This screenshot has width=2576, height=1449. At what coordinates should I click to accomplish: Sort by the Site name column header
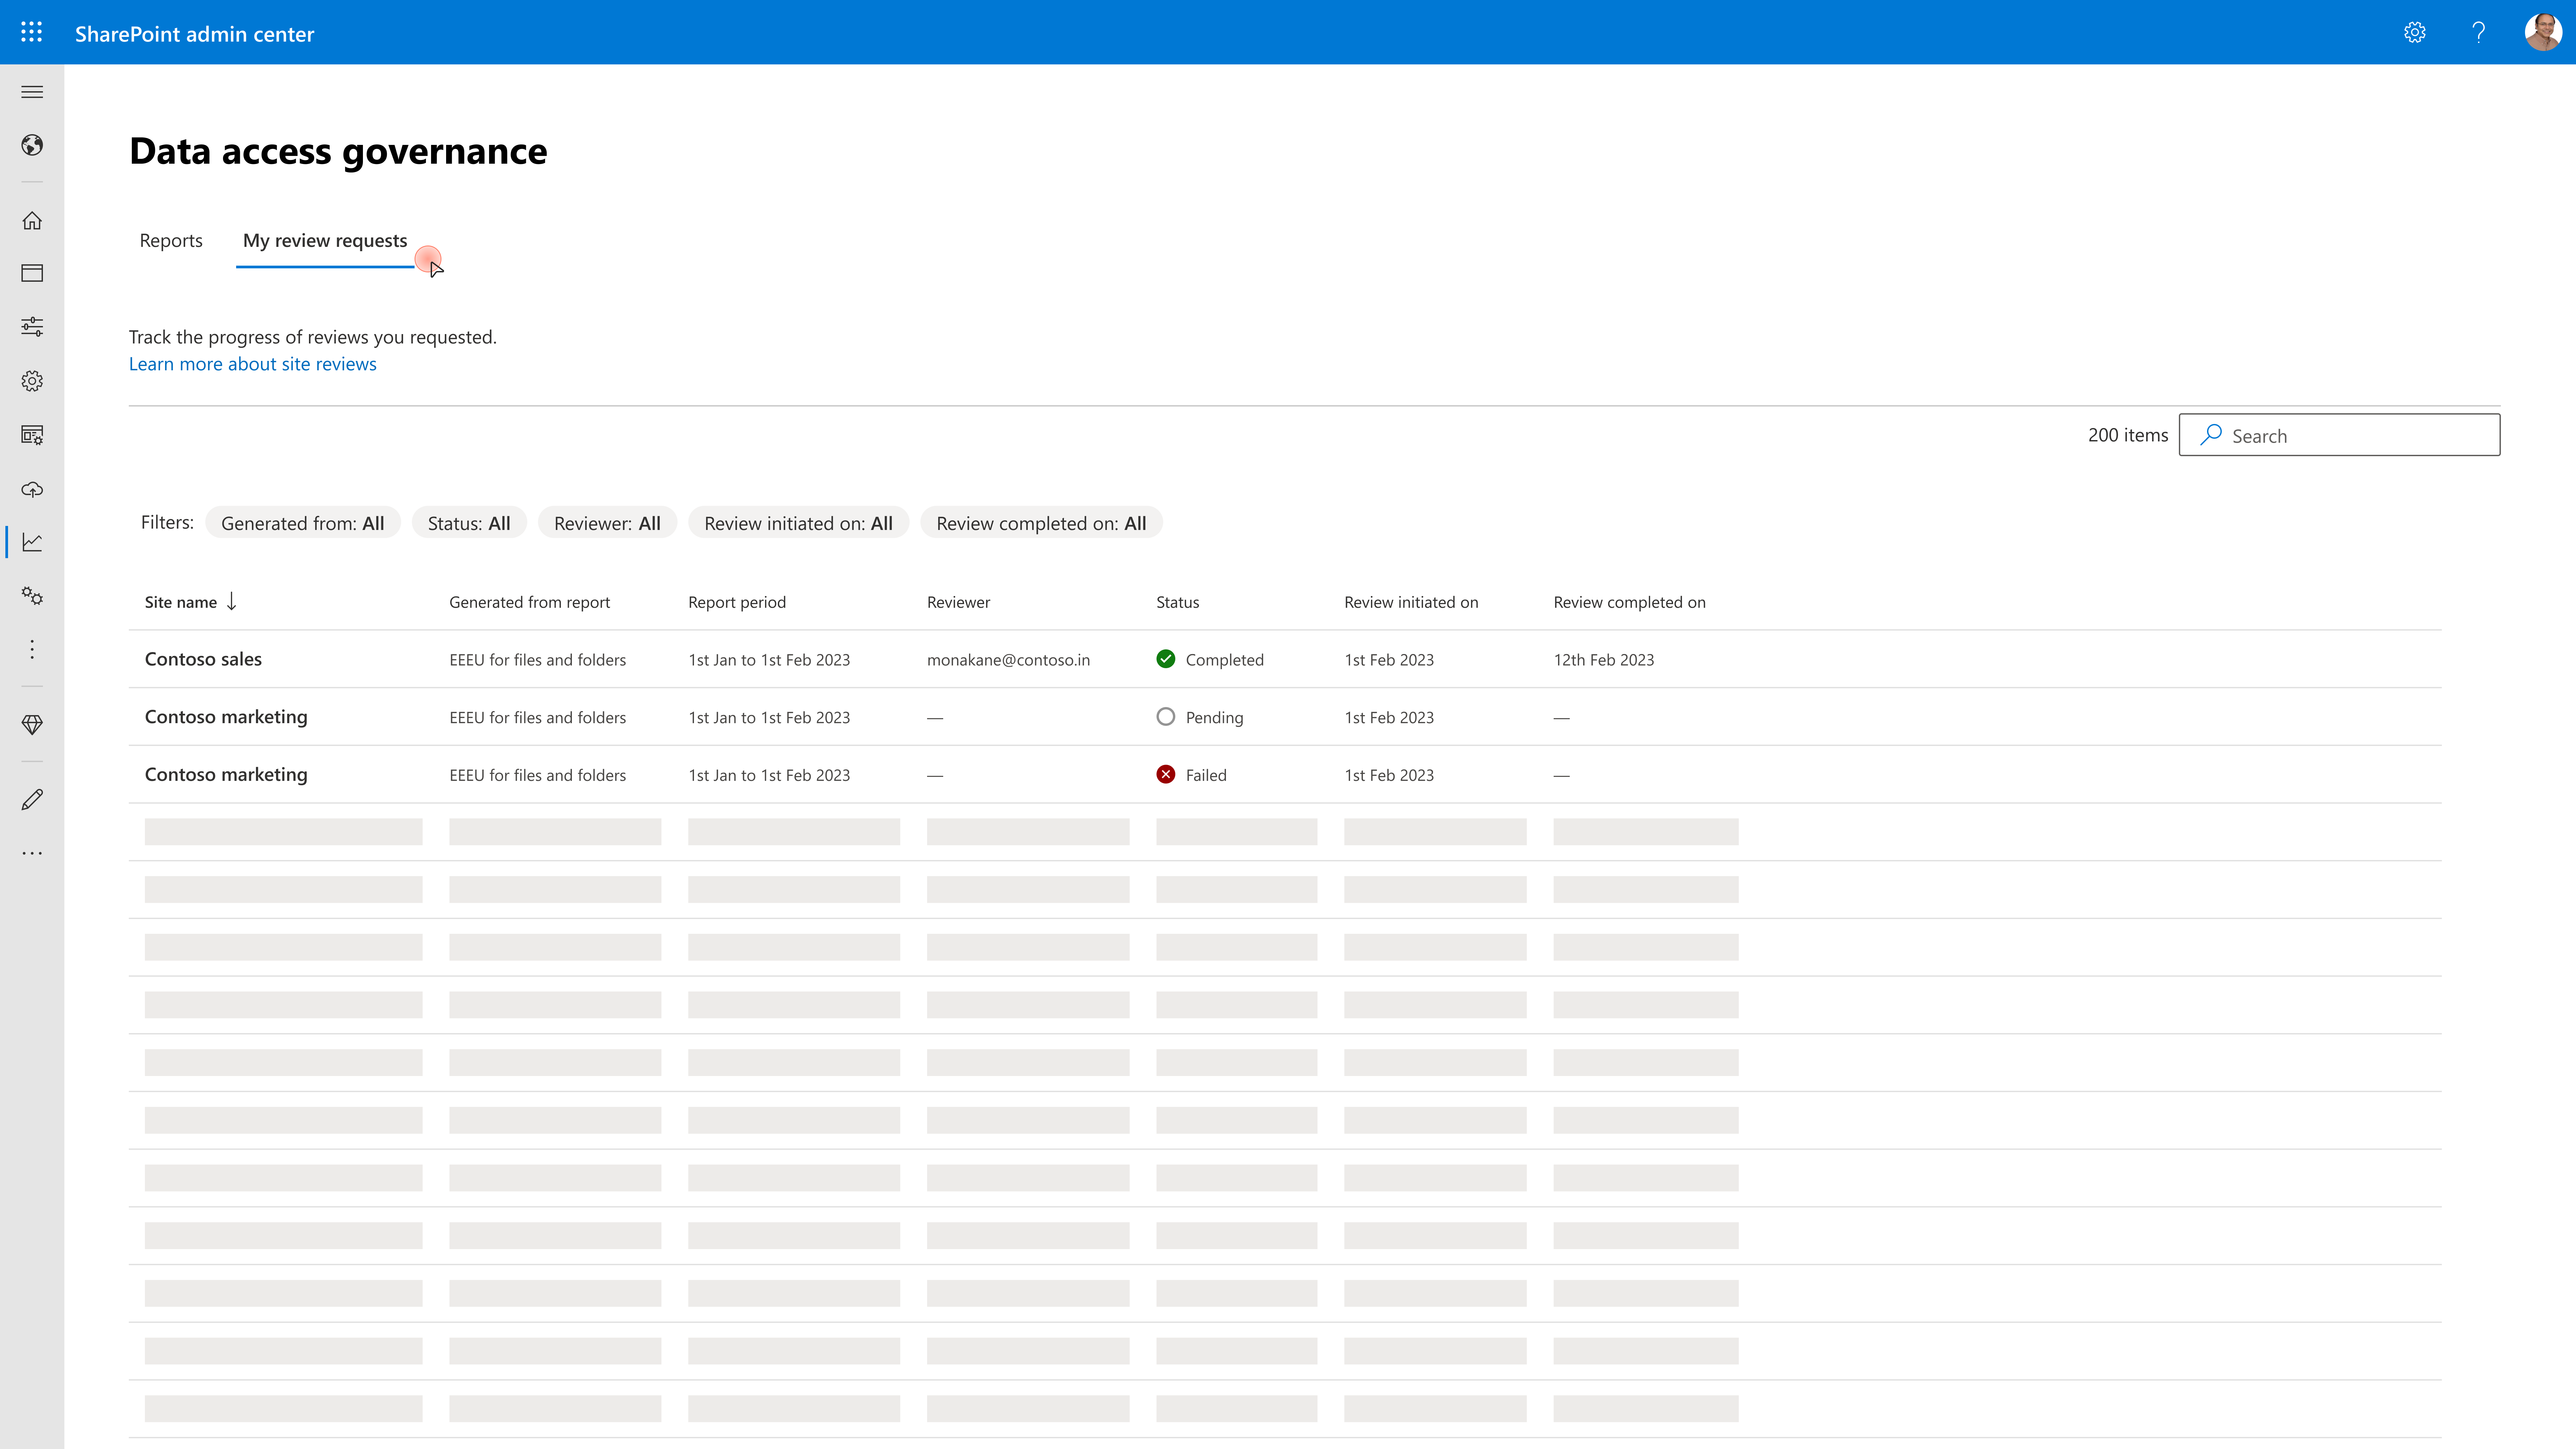(x=181, y=602)
